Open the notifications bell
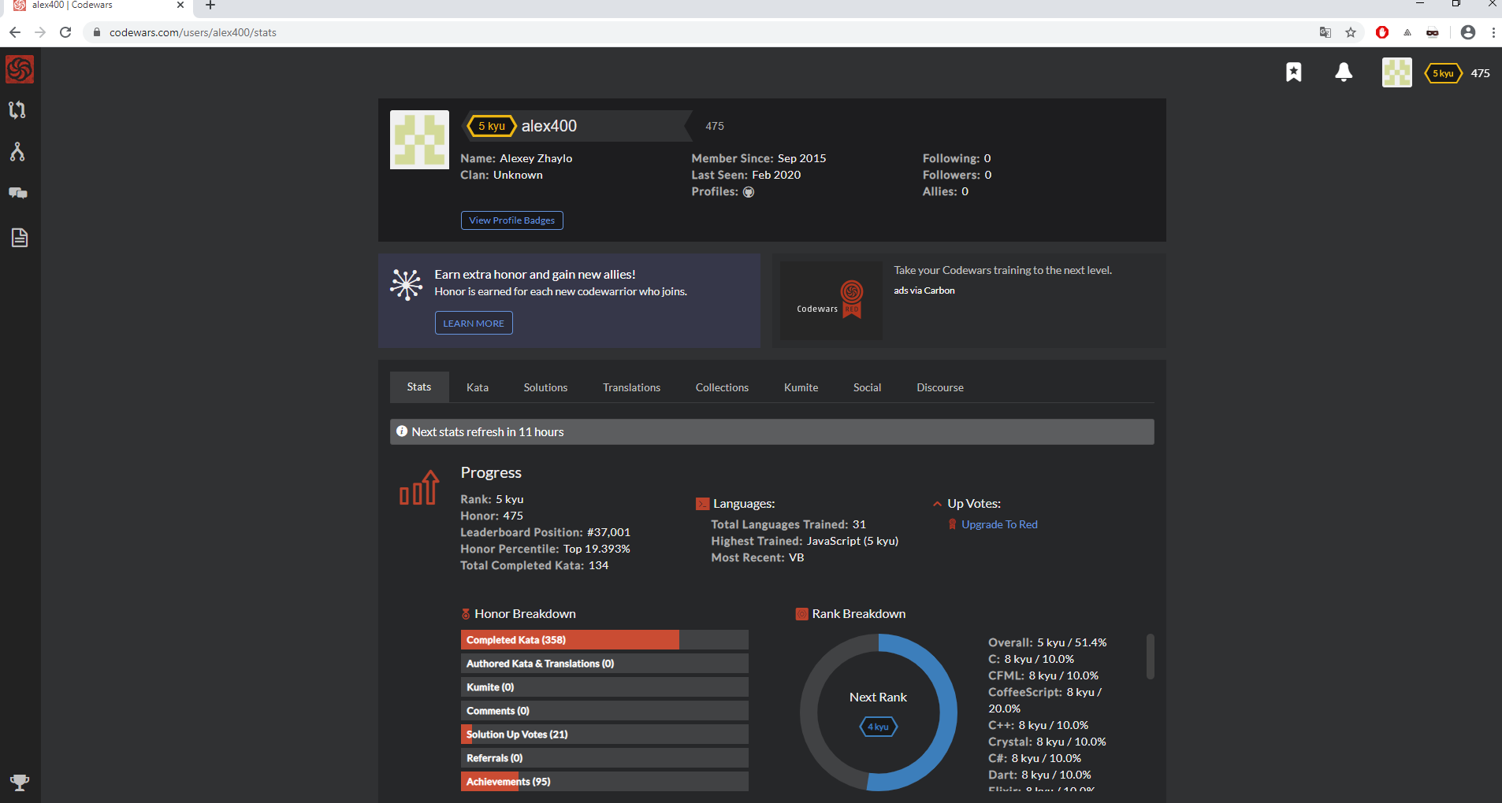Viewport: 1502px width, 803px height. [1344, 72]
